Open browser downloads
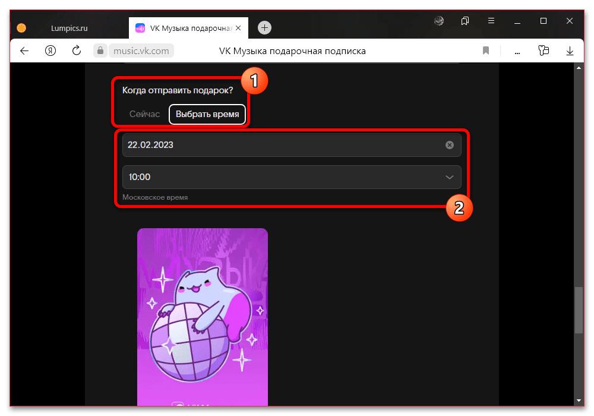The image size is (594, 416). tap(570, 51)
